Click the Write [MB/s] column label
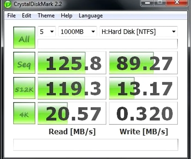The image size is (191, 159). (x=144, y=132)
